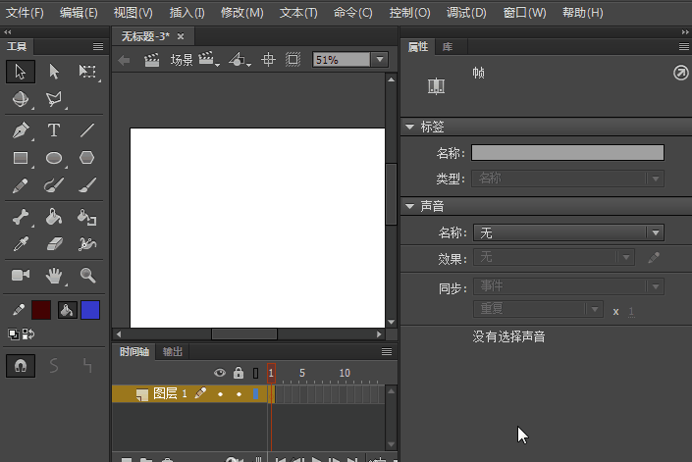Choose the Text tool
Screen dimensions: 692x462
click(x=54, y=130)
